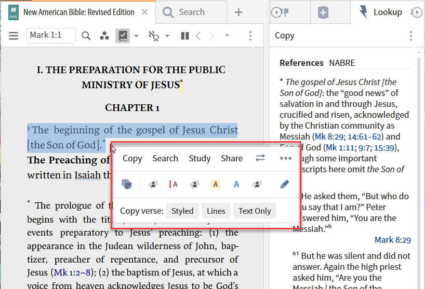425x289 pixels.
Task: Click the right arrow after the Lookup tab
Action: click(417, 12)
